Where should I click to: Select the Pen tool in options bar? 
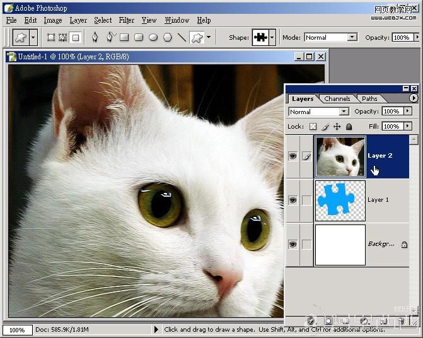[x=95, y=37]
